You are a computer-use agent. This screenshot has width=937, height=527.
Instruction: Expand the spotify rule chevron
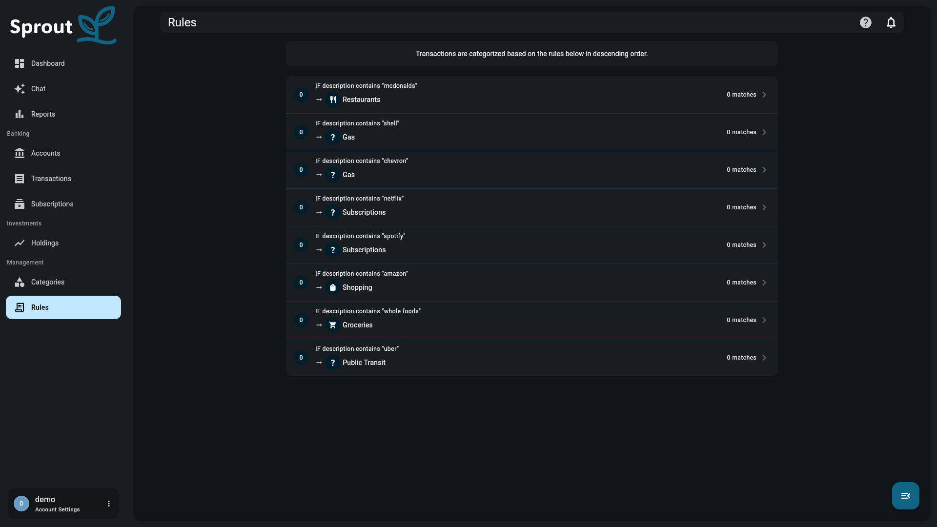(x=764, y=245)
